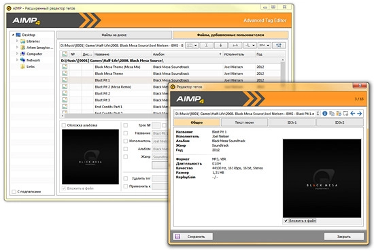Open the settings sliders toolbar button
Viewport: 374px width, 251px height.
279,45
